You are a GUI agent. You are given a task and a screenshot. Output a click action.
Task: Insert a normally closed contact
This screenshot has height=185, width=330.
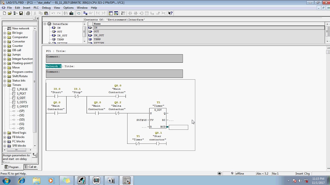pos(136,13)
